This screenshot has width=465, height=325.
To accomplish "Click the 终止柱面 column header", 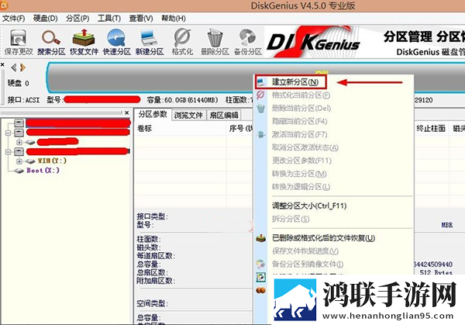I will tap(431, 129).
